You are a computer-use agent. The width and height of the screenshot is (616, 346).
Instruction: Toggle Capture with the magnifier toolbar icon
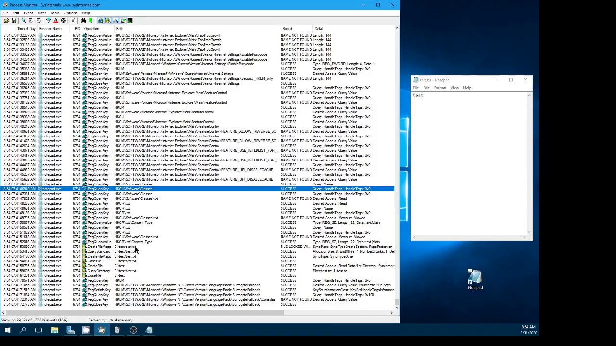click(24, 21)
